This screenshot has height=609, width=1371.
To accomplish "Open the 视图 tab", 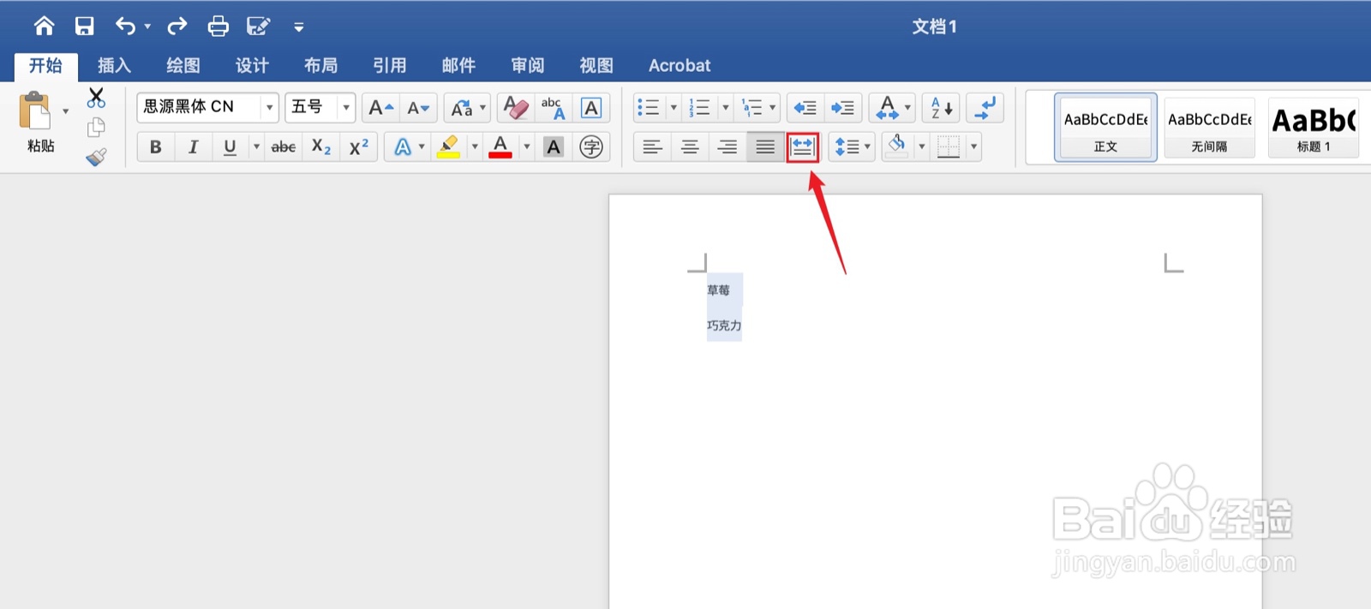I will [596, 65].
